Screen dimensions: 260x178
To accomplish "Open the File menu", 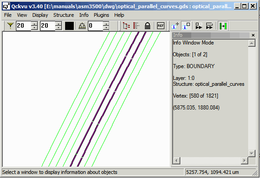I will [8, 15].
